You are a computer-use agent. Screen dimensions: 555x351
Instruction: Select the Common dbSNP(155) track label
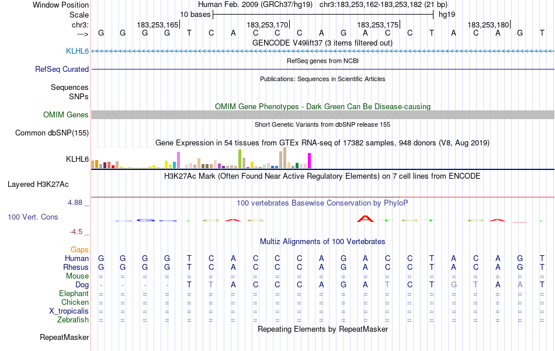click(51, 133)
